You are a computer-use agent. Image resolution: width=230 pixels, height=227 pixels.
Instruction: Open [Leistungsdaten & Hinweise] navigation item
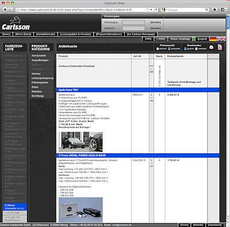(x=75, y=34)
